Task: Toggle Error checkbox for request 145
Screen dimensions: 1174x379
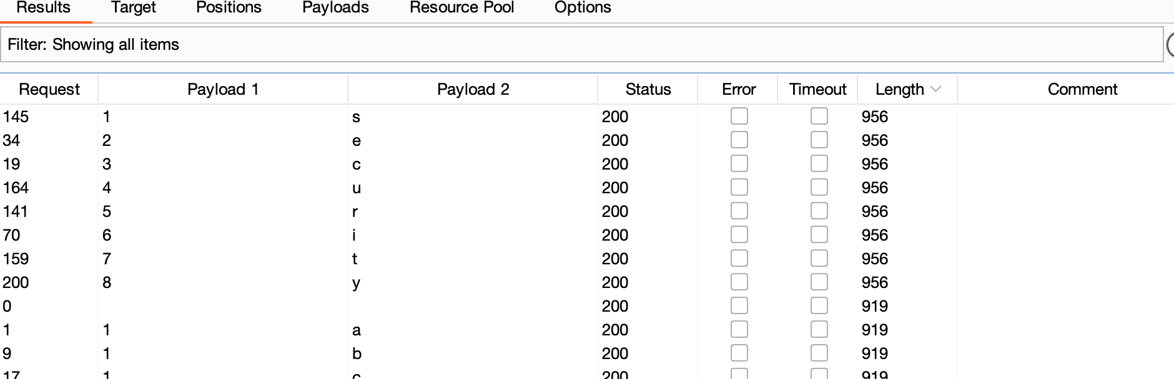Action: (x=739, y=117)
